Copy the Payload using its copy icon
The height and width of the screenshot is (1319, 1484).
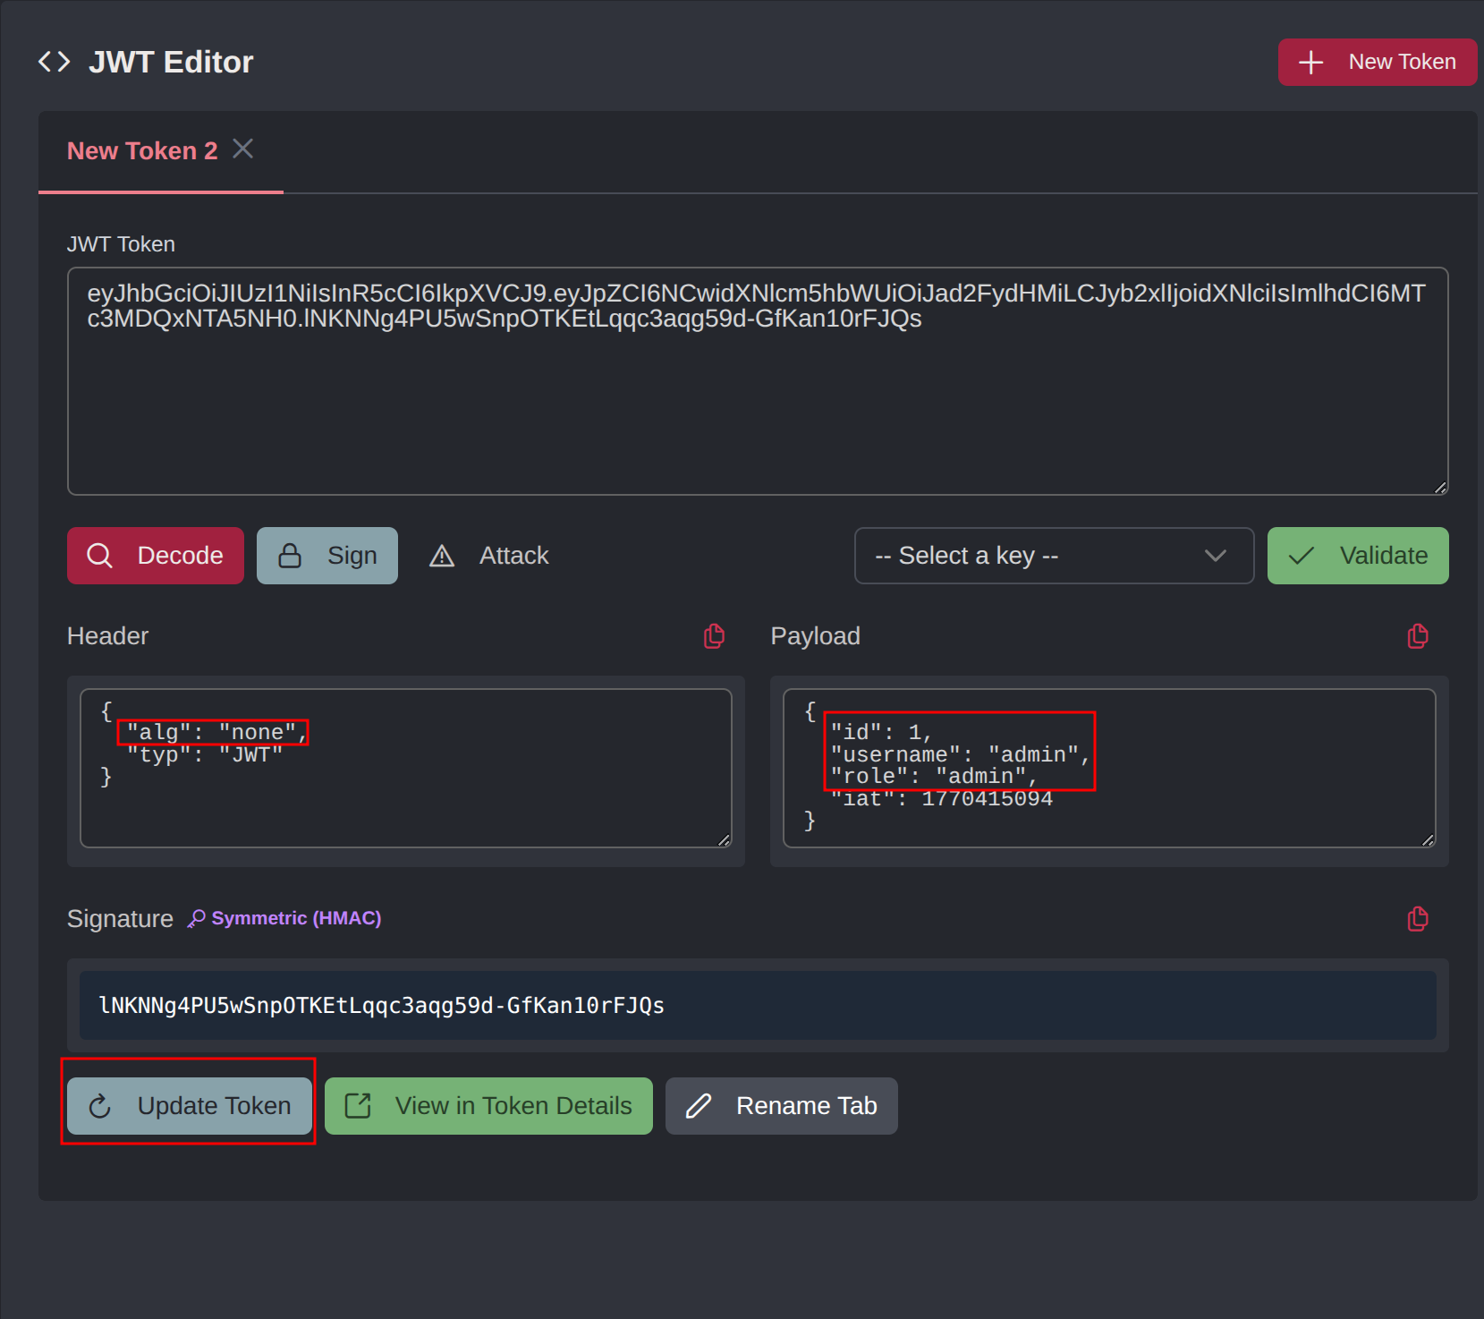click(x=1418, y=636)
